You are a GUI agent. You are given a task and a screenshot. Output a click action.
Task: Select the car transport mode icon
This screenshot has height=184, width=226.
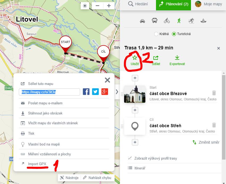point(142,21)
